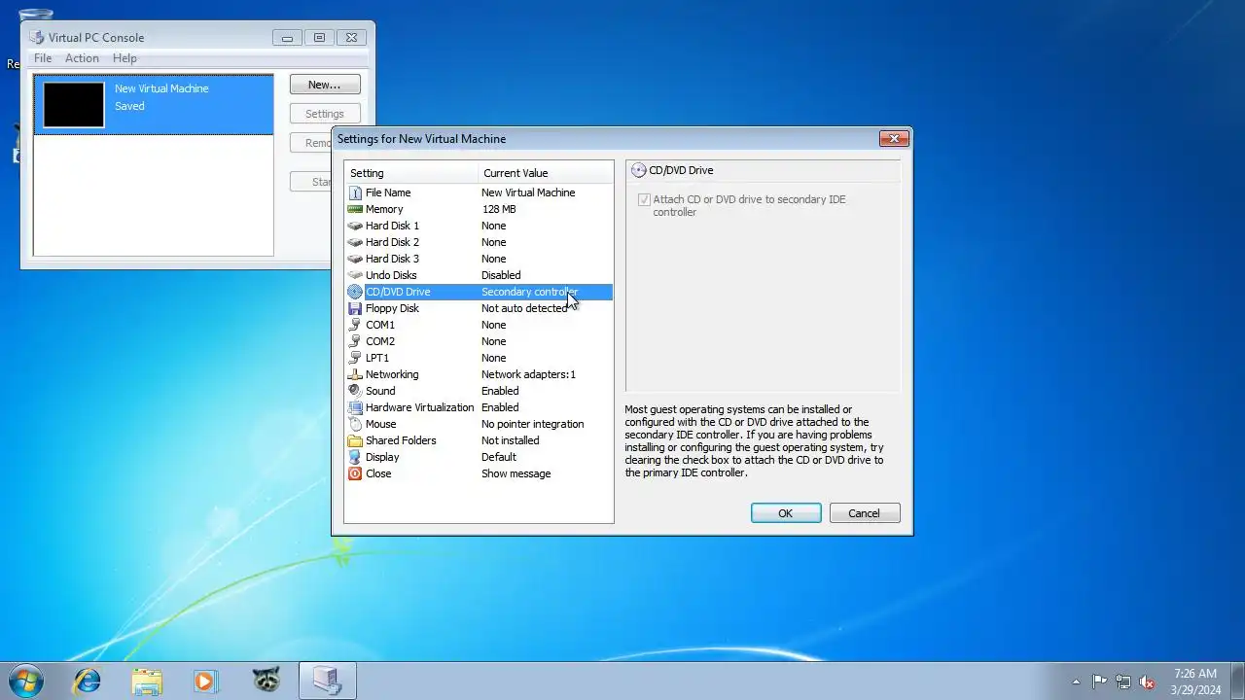Select the 'Disabled' Undo Disks value
Image resolution: width=1245 pixels, height=700 pixels.
point(501,275)
